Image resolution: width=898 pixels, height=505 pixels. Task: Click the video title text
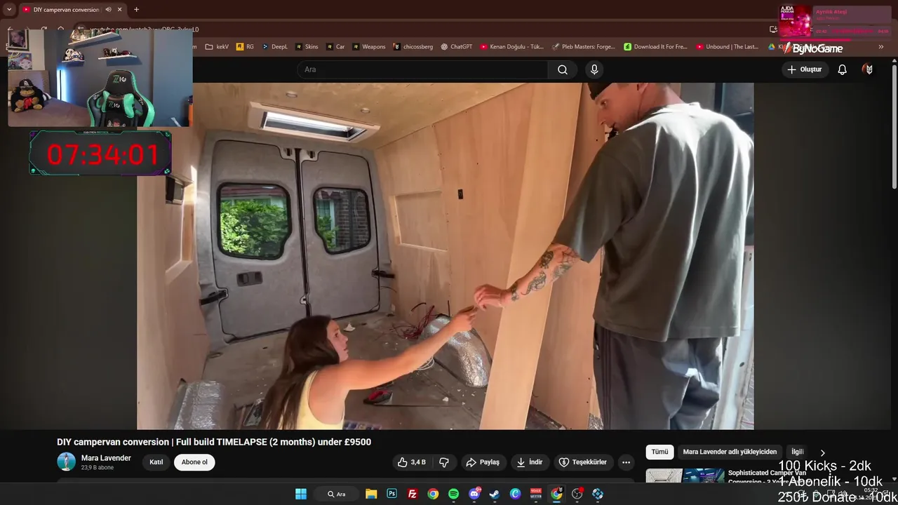click(x=214, y=442)
